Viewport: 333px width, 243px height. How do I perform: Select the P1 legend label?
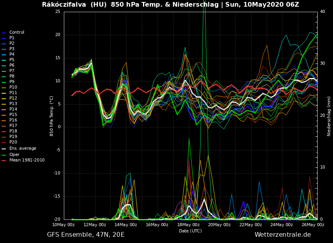[x=12, y=38]
